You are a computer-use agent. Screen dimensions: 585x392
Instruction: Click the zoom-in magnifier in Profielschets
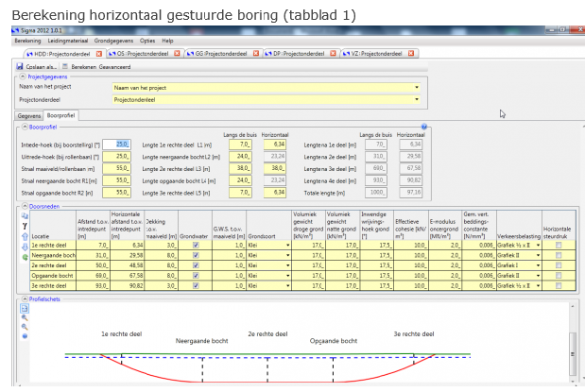pyautogui.click(x=23, y=316)
